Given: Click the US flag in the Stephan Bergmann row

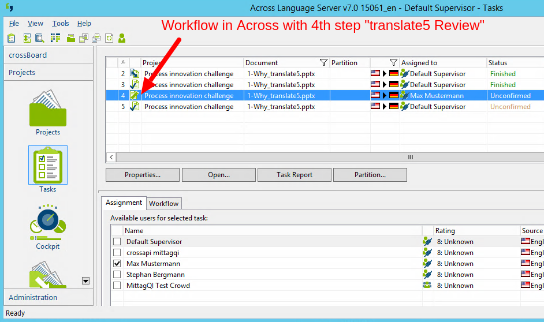Looking at the screenshot, I should tap(526, 274).
